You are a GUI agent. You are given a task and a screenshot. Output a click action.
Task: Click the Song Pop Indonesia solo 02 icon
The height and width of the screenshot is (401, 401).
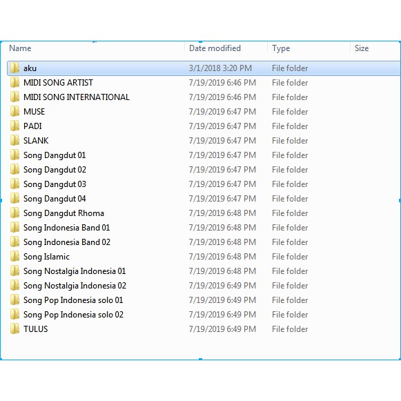point(14,314)
